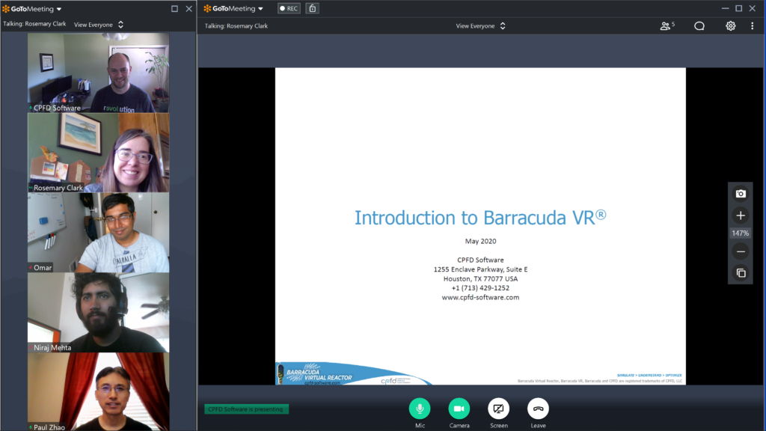The image size is (766, 431).
Task: Open the attendees list showing 5 participants
Action: [x=666, y=25]
